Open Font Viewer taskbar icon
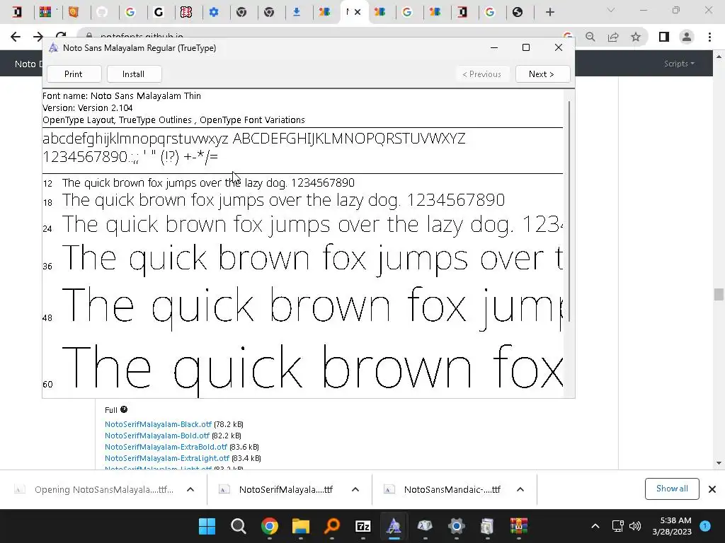 click(394, 526)
